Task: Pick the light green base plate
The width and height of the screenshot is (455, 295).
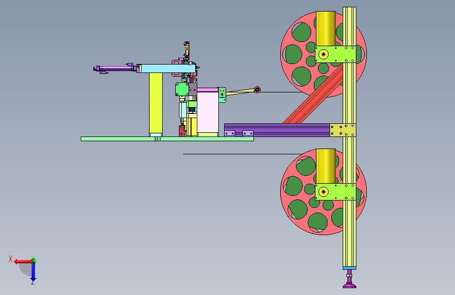Action: [x=167, y=139]
